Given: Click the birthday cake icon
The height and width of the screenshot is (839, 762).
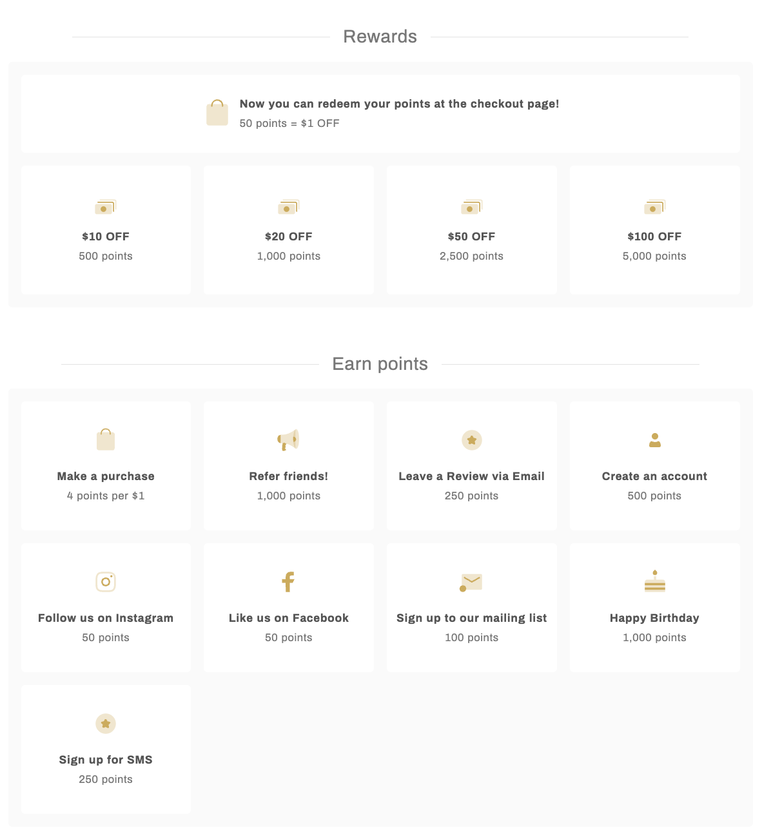Looking at the screenshot, I should coord(655,581).
